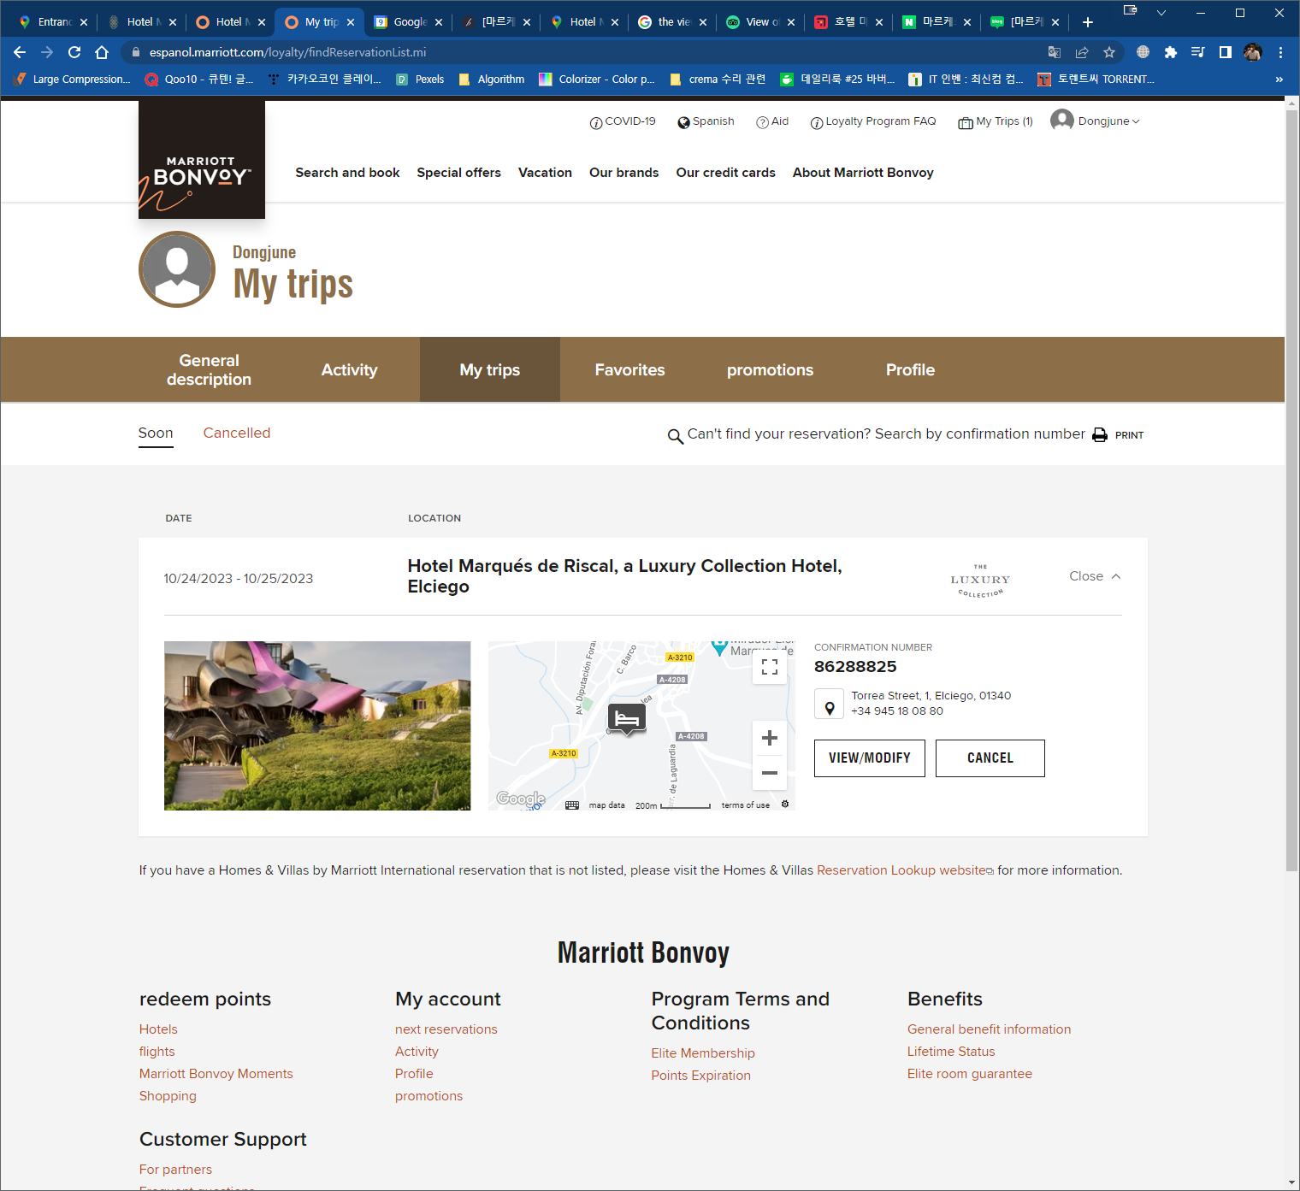Show the Cancelled reservations tab
Screen dimensions: 1300x1191
237,433
